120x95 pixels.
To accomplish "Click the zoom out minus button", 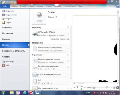I will [x=94, y=87].
